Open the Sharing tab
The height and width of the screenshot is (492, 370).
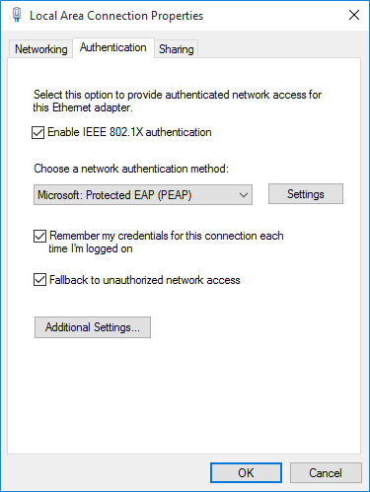tap(177, 49)
